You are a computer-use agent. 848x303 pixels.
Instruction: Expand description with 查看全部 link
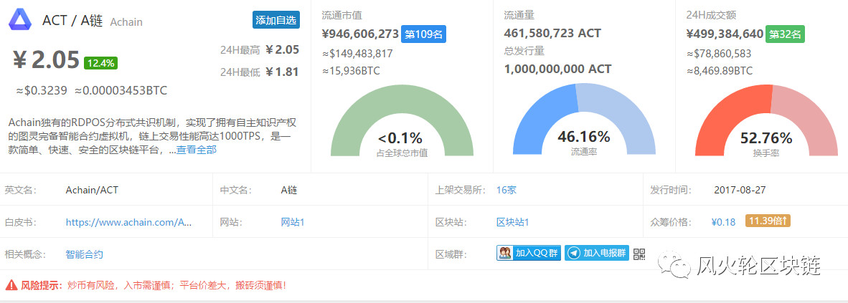click(x=196, y=150)
